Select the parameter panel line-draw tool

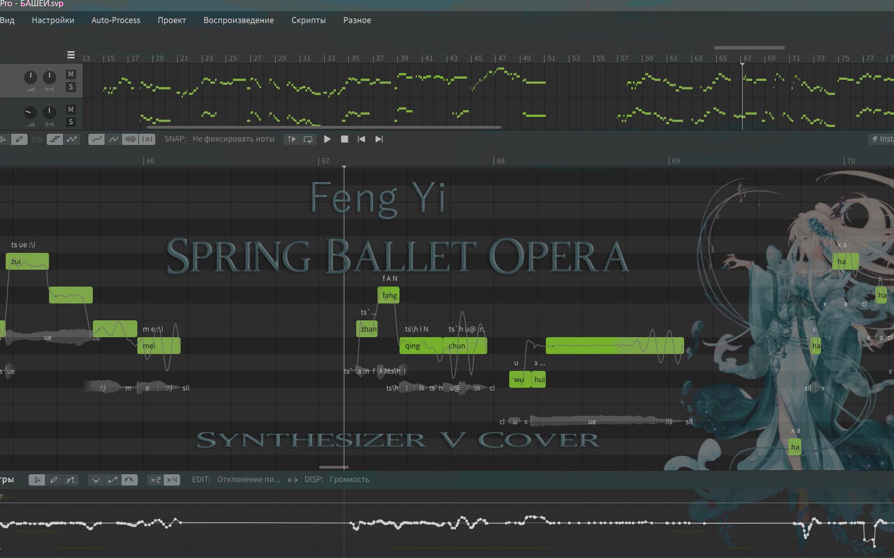(70, 480)
